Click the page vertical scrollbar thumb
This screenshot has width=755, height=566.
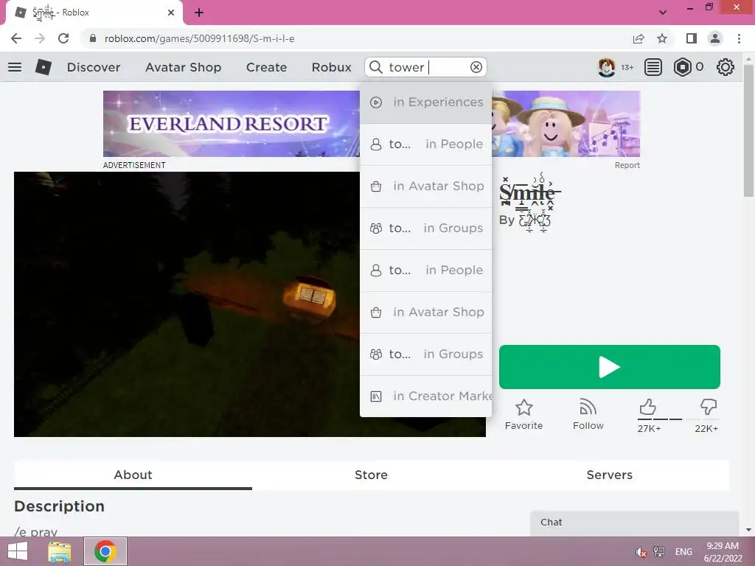[748, 130]
